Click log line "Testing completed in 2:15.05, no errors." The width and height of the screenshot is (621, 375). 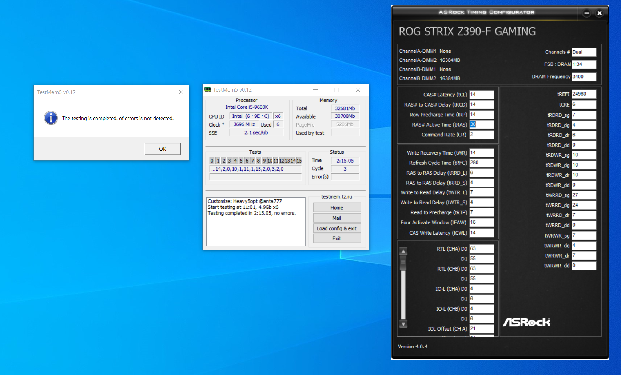252,213
